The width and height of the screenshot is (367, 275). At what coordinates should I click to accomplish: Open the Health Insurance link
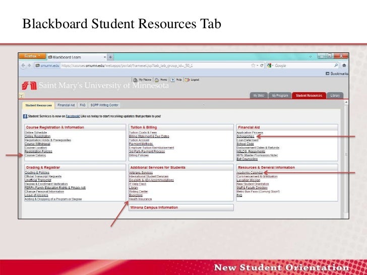[141, 199]
